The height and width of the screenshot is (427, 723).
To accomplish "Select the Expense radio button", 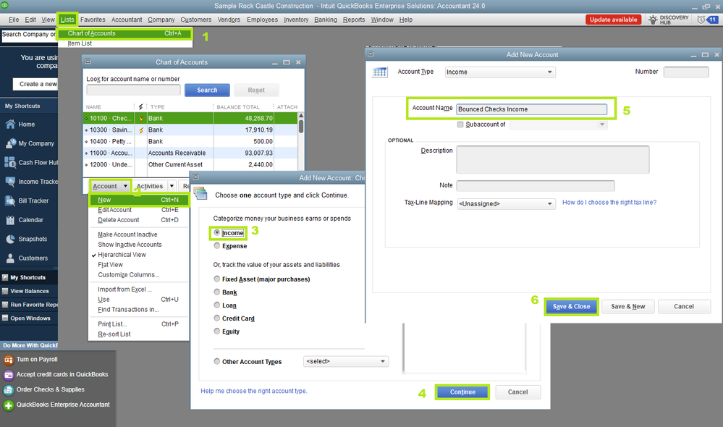I will [216, 246].
